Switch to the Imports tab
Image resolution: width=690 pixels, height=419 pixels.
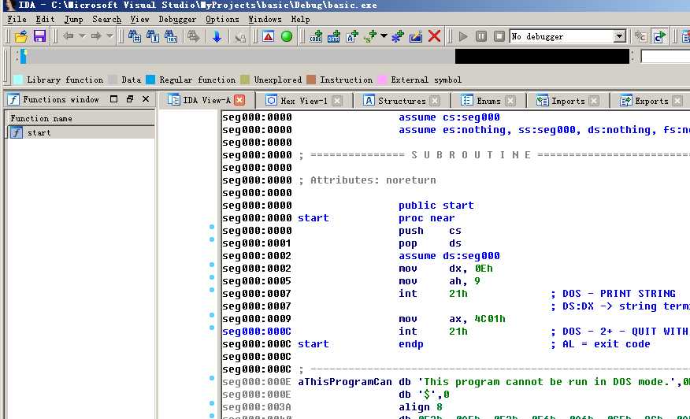coord(568,101)
